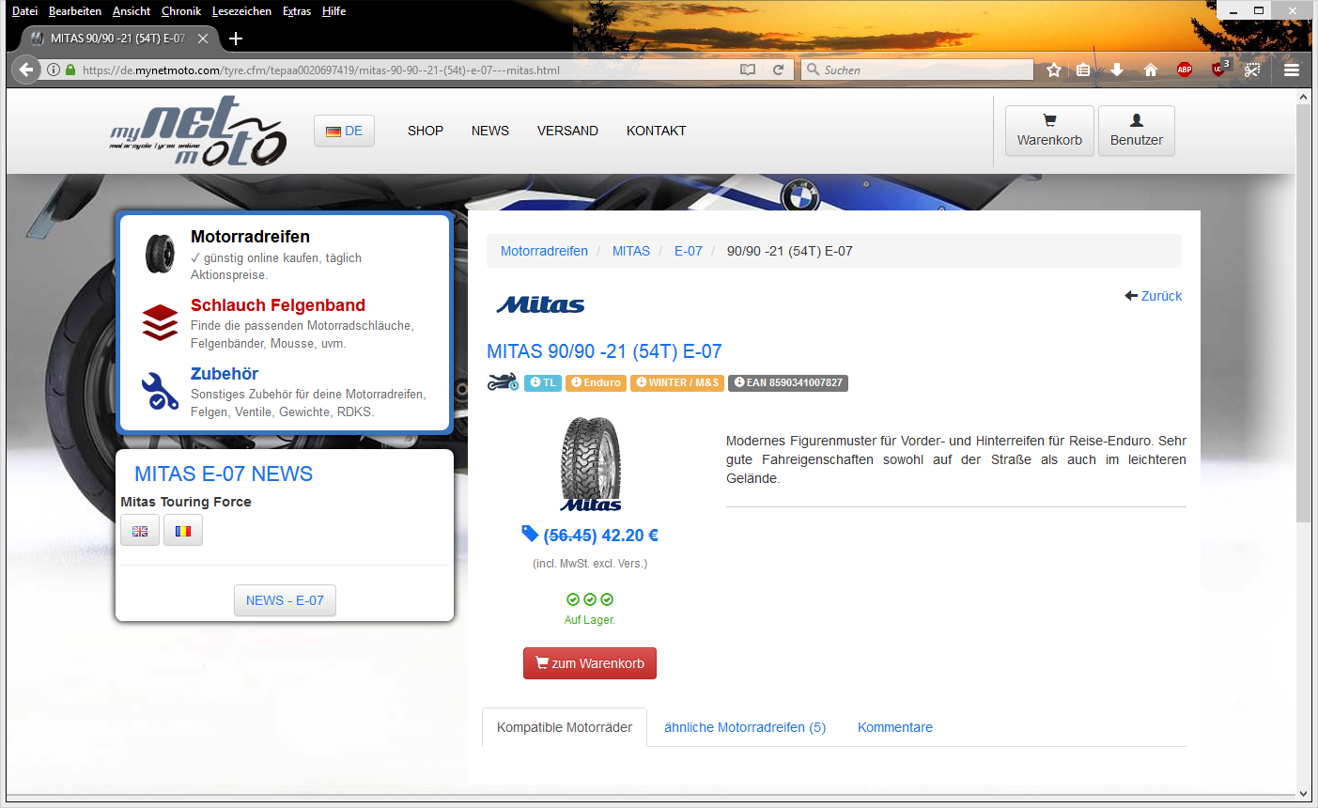Open the Schlauch Felgenband sidebar heading
Viewport: 1318px width, 808px height.
pos(278,305)
